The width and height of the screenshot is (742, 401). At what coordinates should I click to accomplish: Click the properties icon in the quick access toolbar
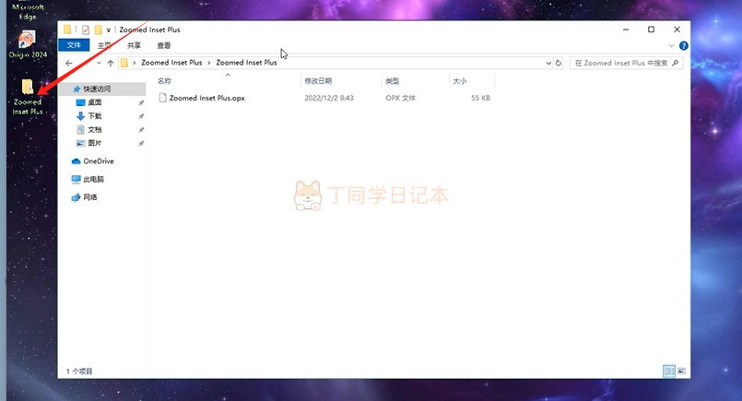pos(85,29)
